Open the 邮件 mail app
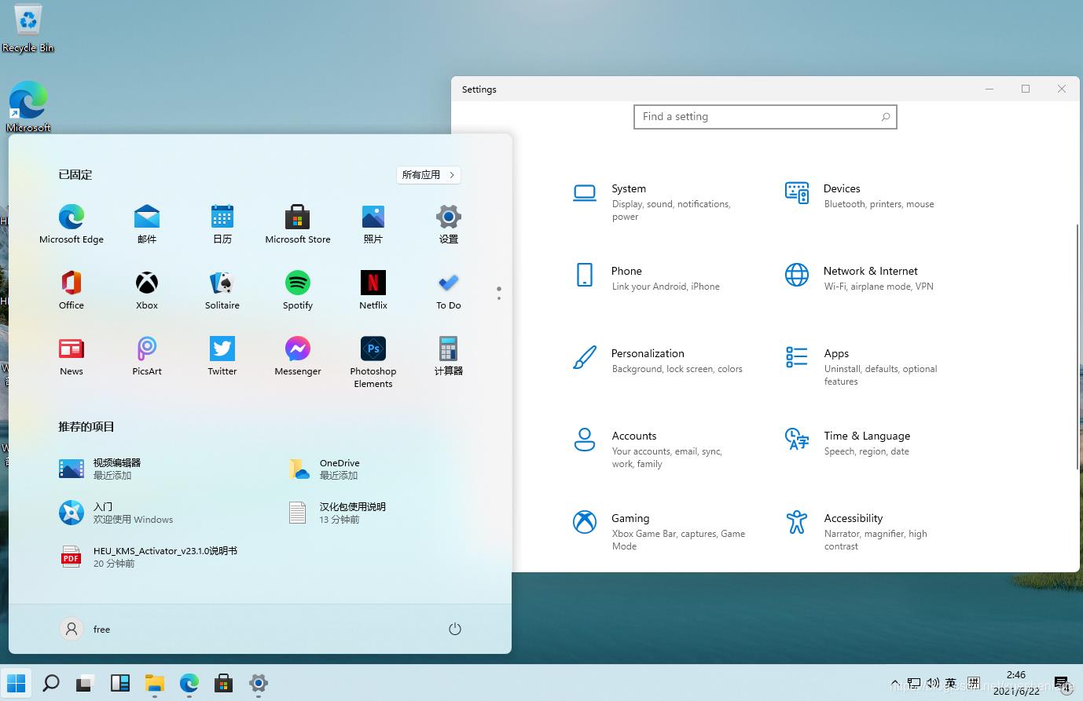1083x701 pixels. [147, 224]
